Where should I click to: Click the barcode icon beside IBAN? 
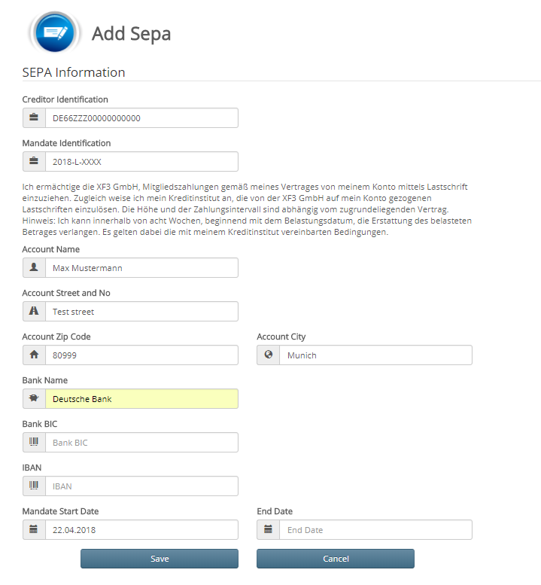(x=34, y=486)
